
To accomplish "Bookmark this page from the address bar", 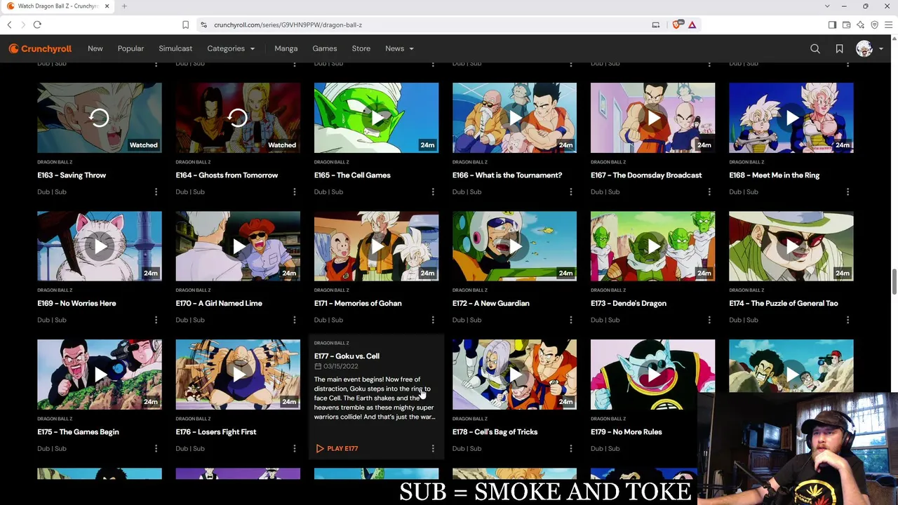I will (x=185, y=25).
